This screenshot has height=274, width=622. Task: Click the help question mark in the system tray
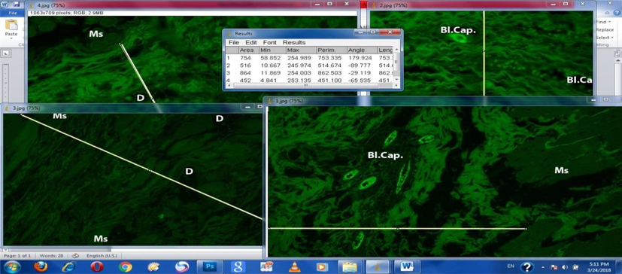click(x=526, y=267)
